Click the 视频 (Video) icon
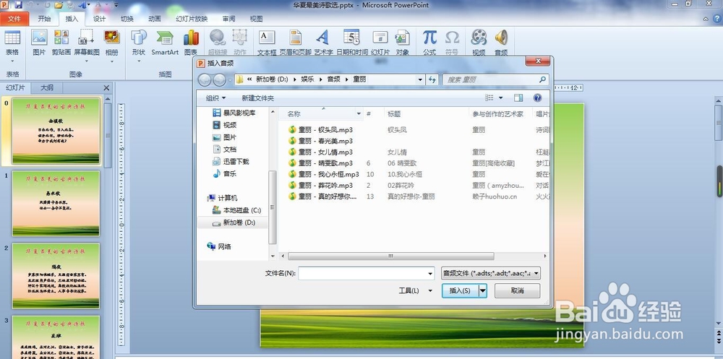The image size is (723, 359). point(479,38)
